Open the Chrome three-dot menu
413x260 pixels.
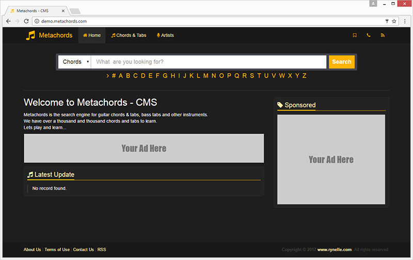pyautogui.click(x=405, y=21)
